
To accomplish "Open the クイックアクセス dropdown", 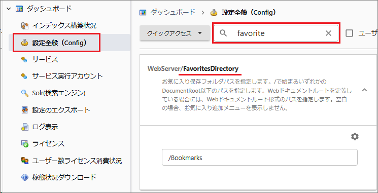I will [175, 33].
